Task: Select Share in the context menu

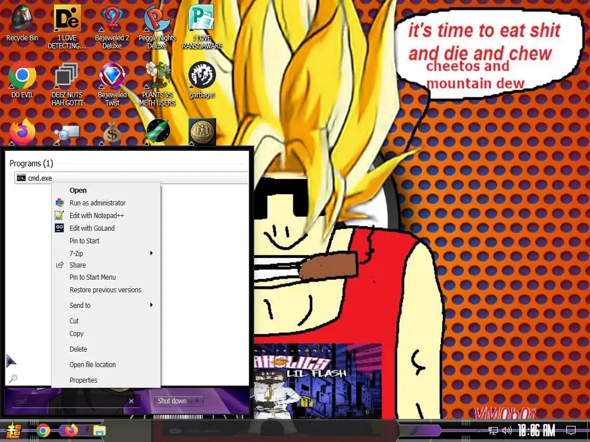Action: 106,265
